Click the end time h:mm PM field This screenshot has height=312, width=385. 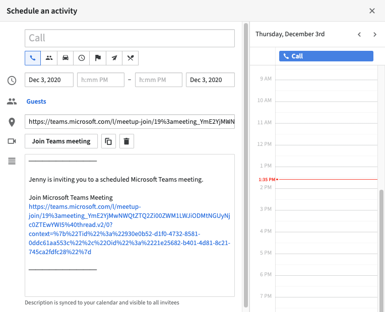click(x=159, y=80)
